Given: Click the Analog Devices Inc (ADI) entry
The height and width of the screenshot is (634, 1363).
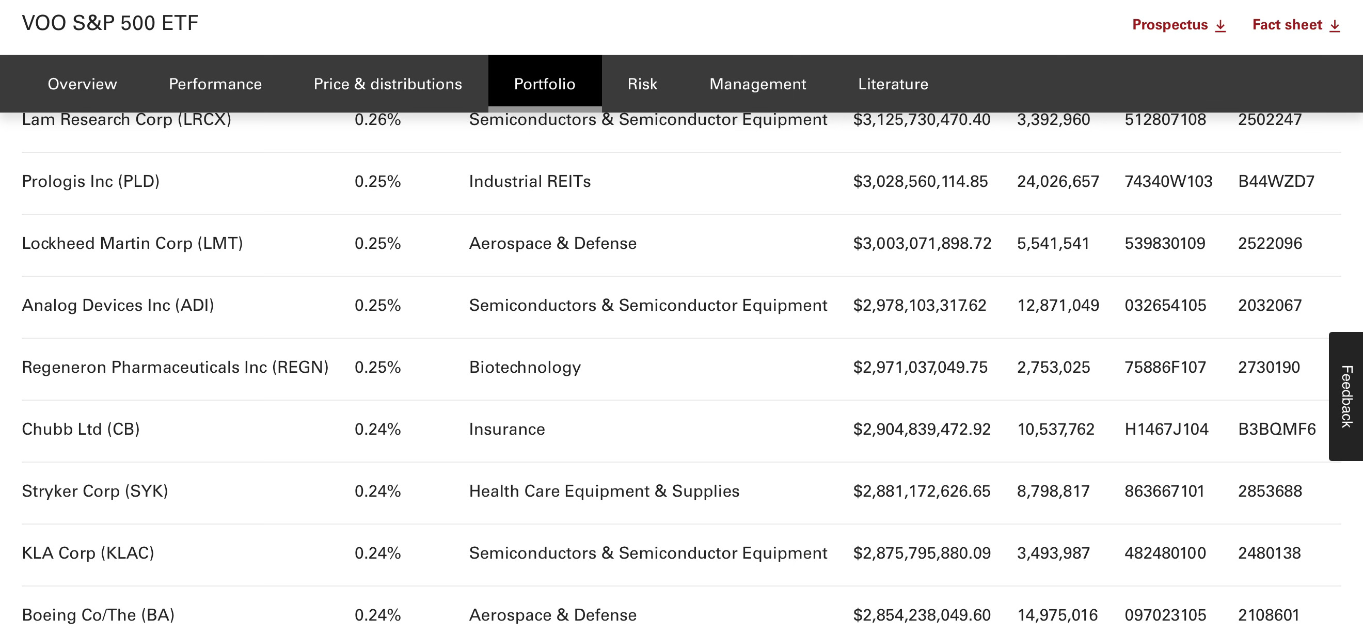Looking at the screenshot, I should (118, 305).
